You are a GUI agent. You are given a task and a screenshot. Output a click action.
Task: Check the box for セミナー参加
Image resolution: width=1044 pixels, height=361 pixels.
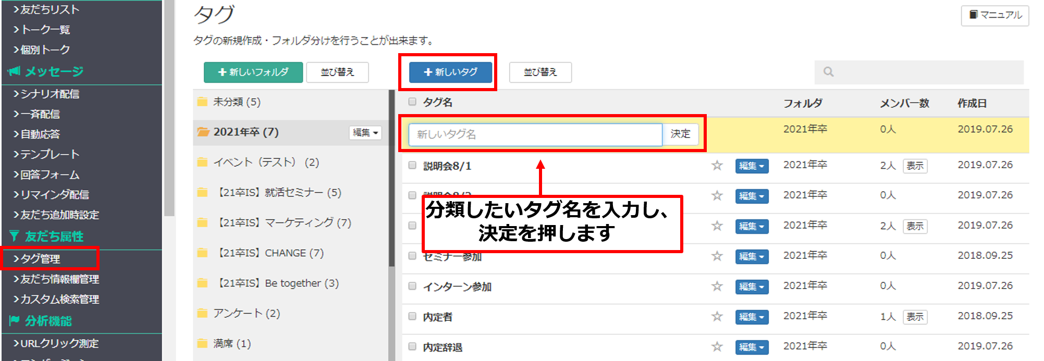pyautogui.click(x=412, y=256)
